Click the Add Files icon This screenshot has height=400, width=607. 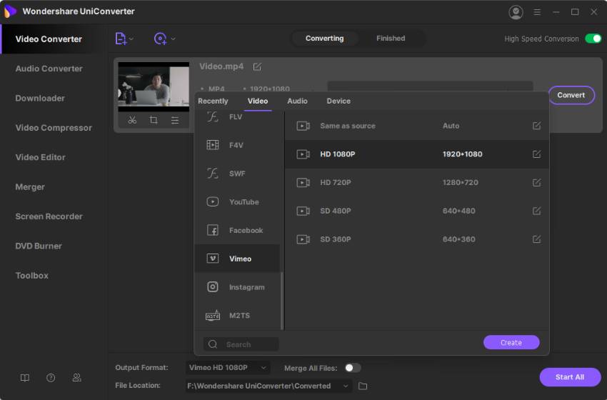121,39
